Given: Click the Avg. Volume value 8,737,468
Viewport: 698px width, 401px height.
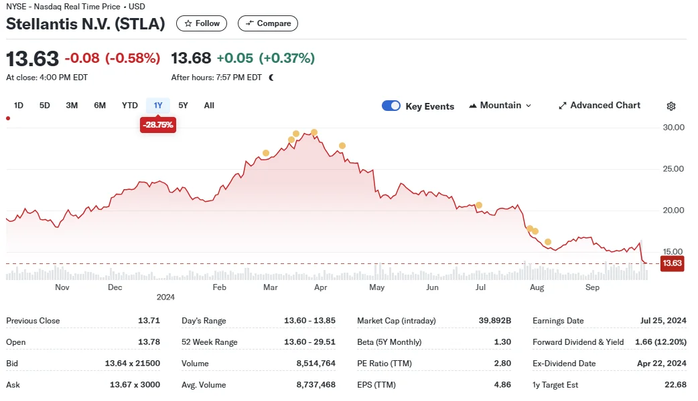Looking at the screenshot, I should [x=316, y=384].
